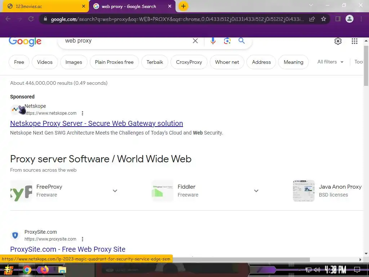Launch Firefox from the taskbar
Screen dimensions: 369x277
44,269
